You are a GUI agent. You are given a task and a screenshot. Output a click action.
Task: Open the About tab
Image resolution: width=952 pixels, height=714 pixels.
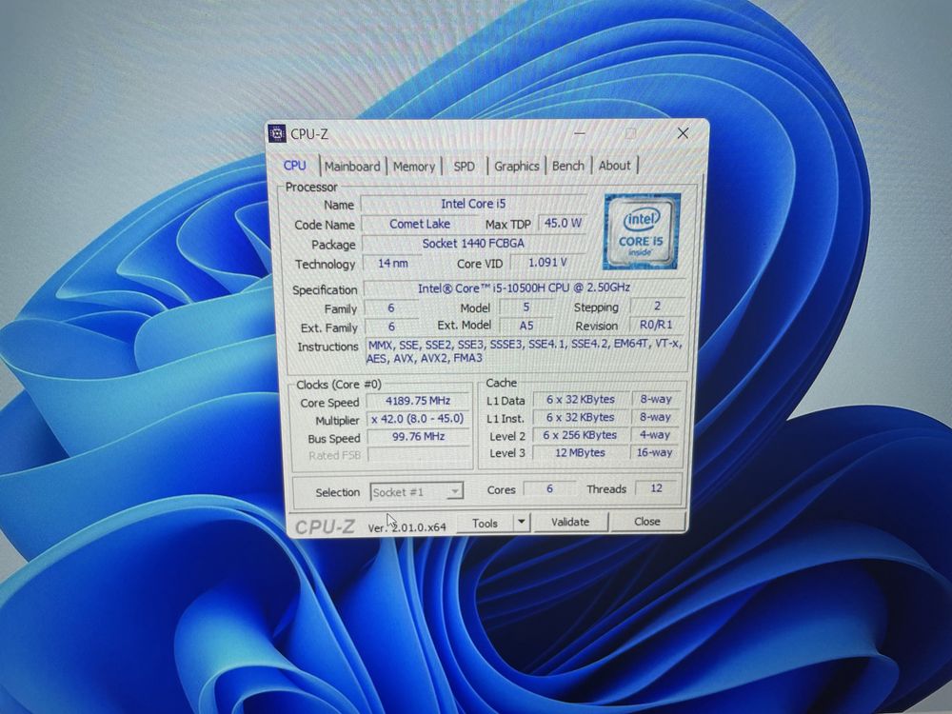(x=614, y=165)
